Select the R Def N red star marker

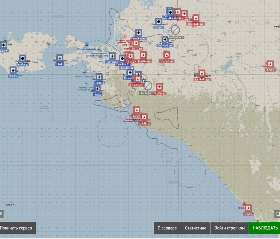click(270, 64)
